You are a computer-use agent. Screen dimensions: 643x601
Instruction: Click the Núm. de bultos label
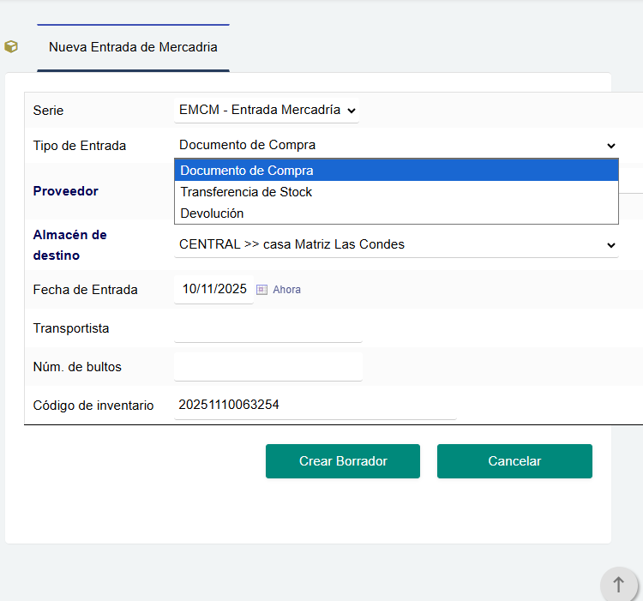pos(77,367)
